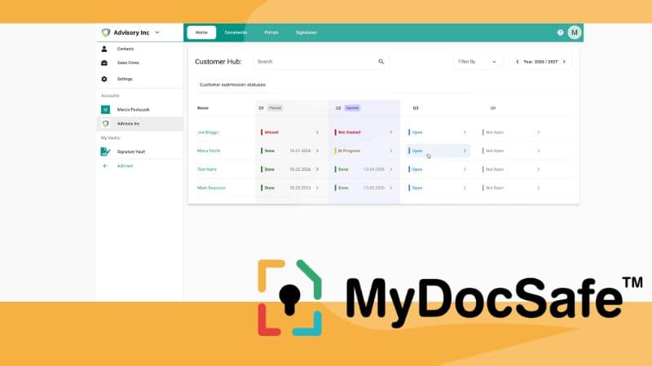Viewport: 652px width, 366px height.
Task: Click the Add new link in sidebar
Action: click(x=126, y=166)
